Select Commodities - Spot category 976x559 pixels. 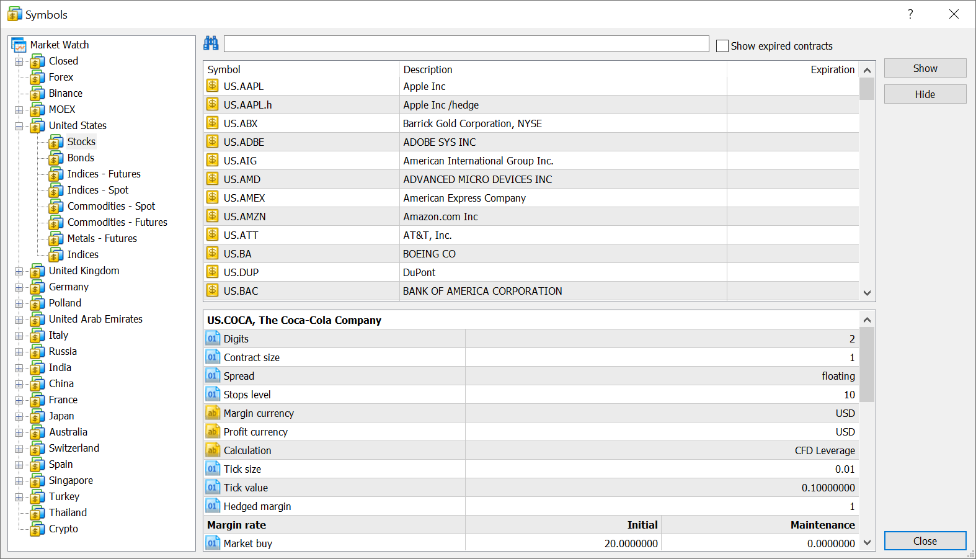[111, 207]
